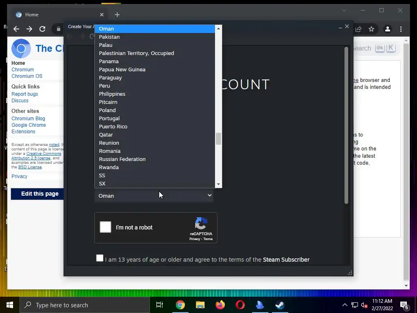Click Chrome back arrow button
Screen dimensions: 417x313
[16, 29]
